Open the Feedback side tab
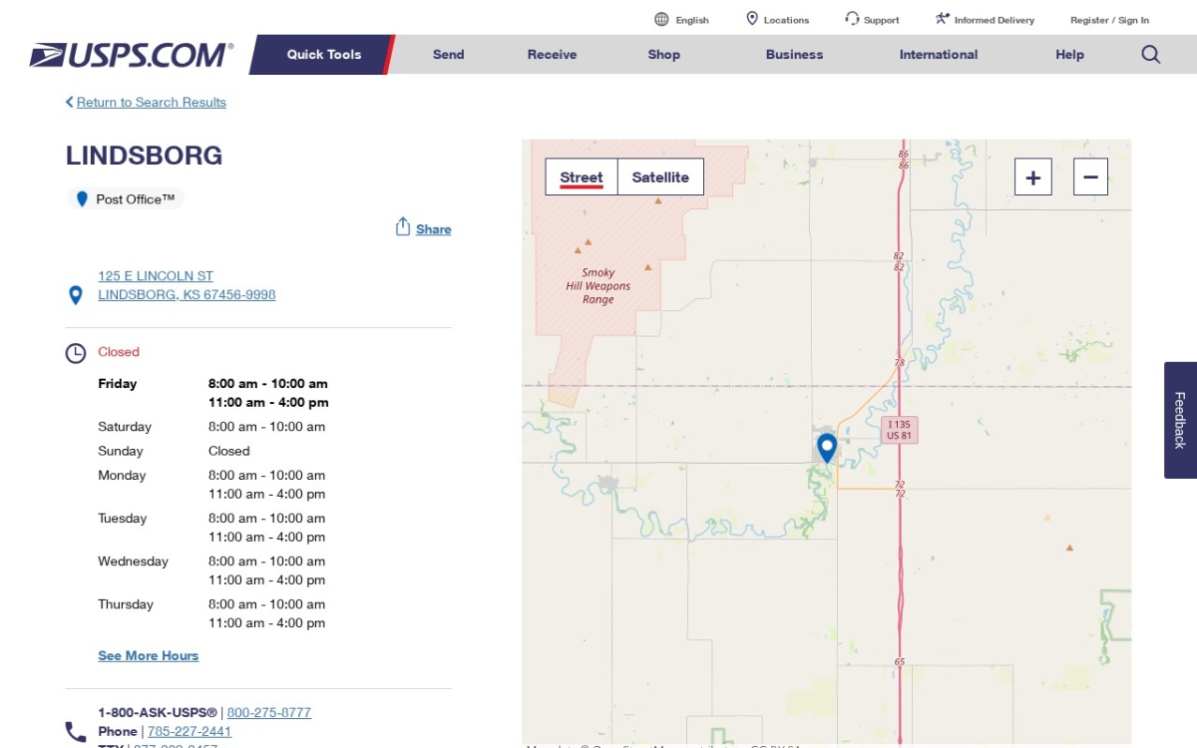Screen dimensions: 1197x748 (1180, 420)
